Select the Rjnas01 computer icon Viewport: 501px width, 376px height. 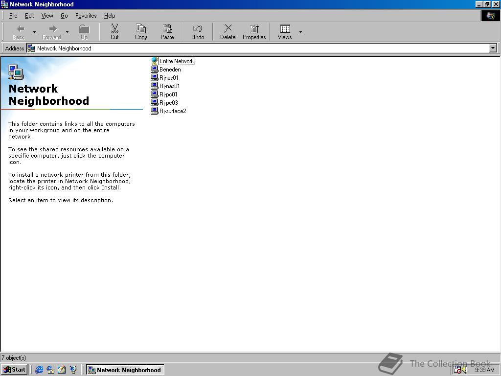155,77
